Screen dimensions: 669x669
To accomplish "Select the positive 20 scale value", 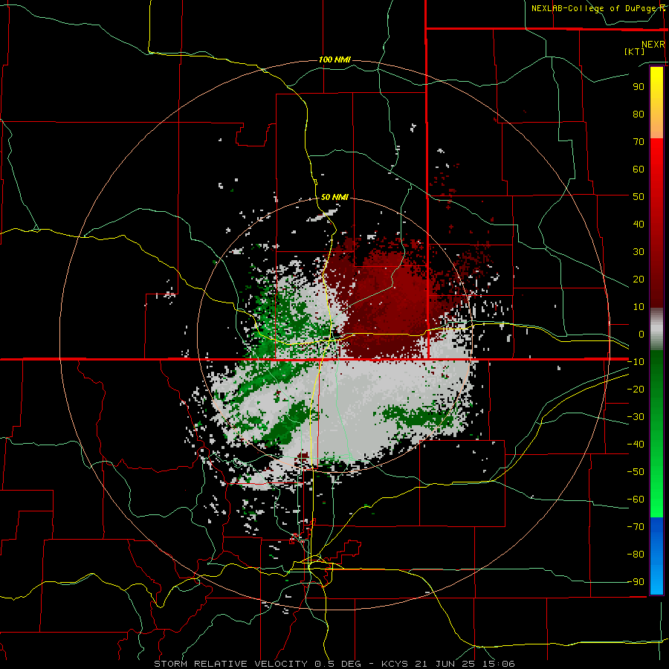I will pos(639,279).
